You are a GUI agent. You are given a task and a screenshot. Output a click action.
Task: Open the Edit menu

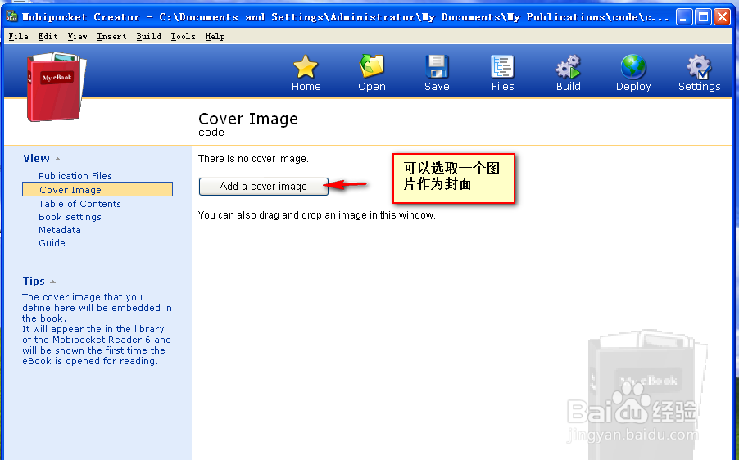click(48, 36)
